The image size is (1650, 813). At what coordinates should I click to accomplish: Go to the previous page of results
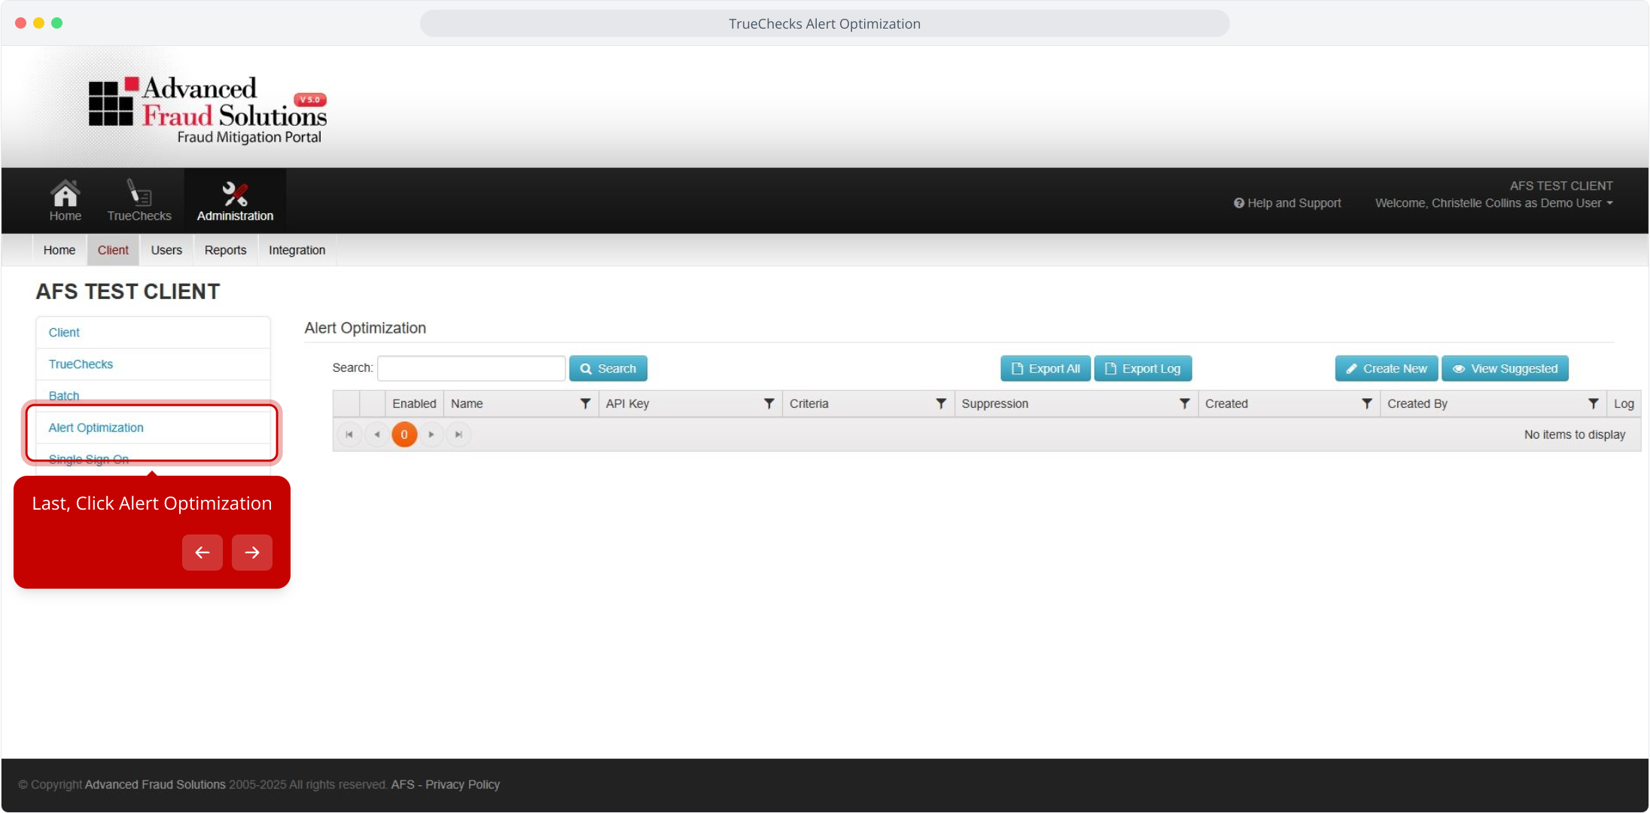[x=376, y=434]
